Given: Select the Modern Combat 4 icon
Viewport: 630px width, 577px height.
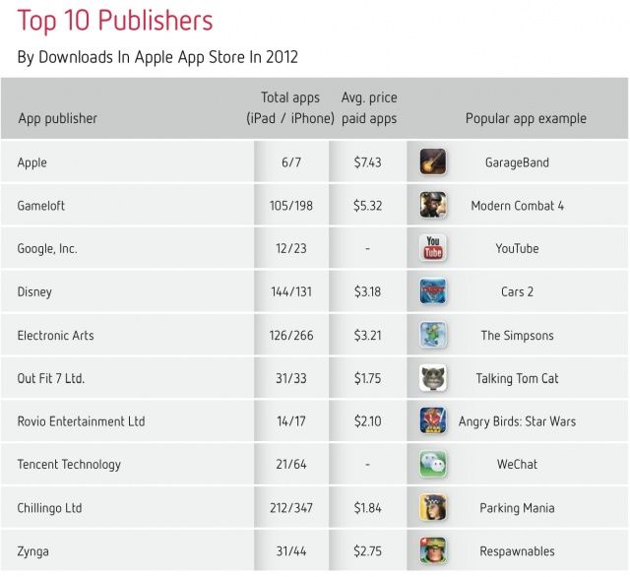Looking at the screenshot, I should 432,206.
